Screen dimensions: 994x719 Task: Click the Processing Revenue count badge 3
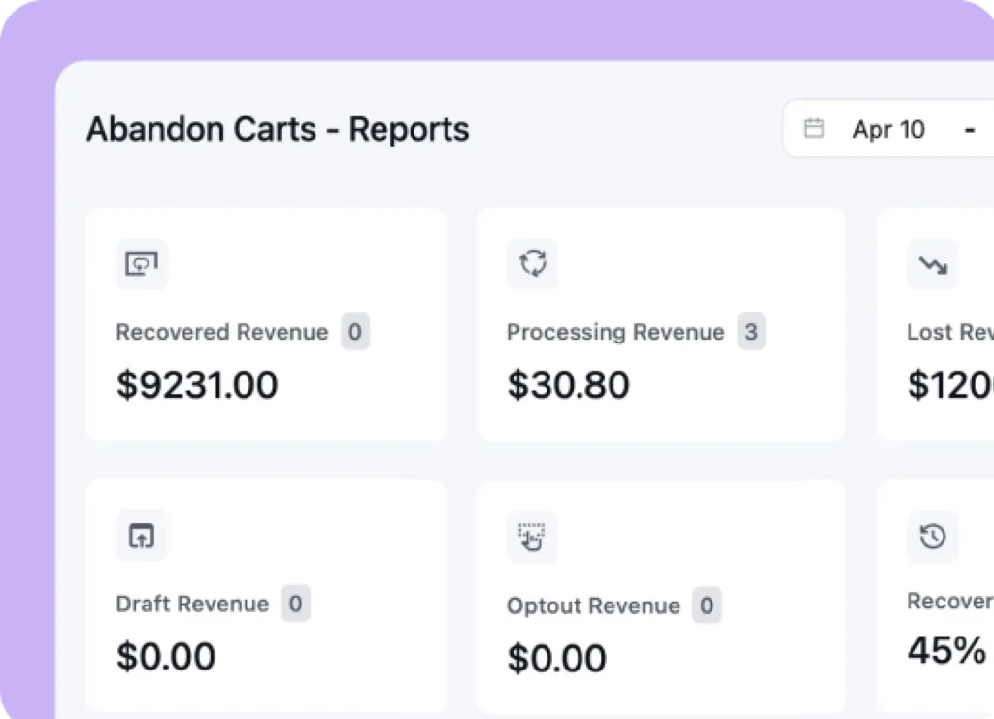pos(751,331)
